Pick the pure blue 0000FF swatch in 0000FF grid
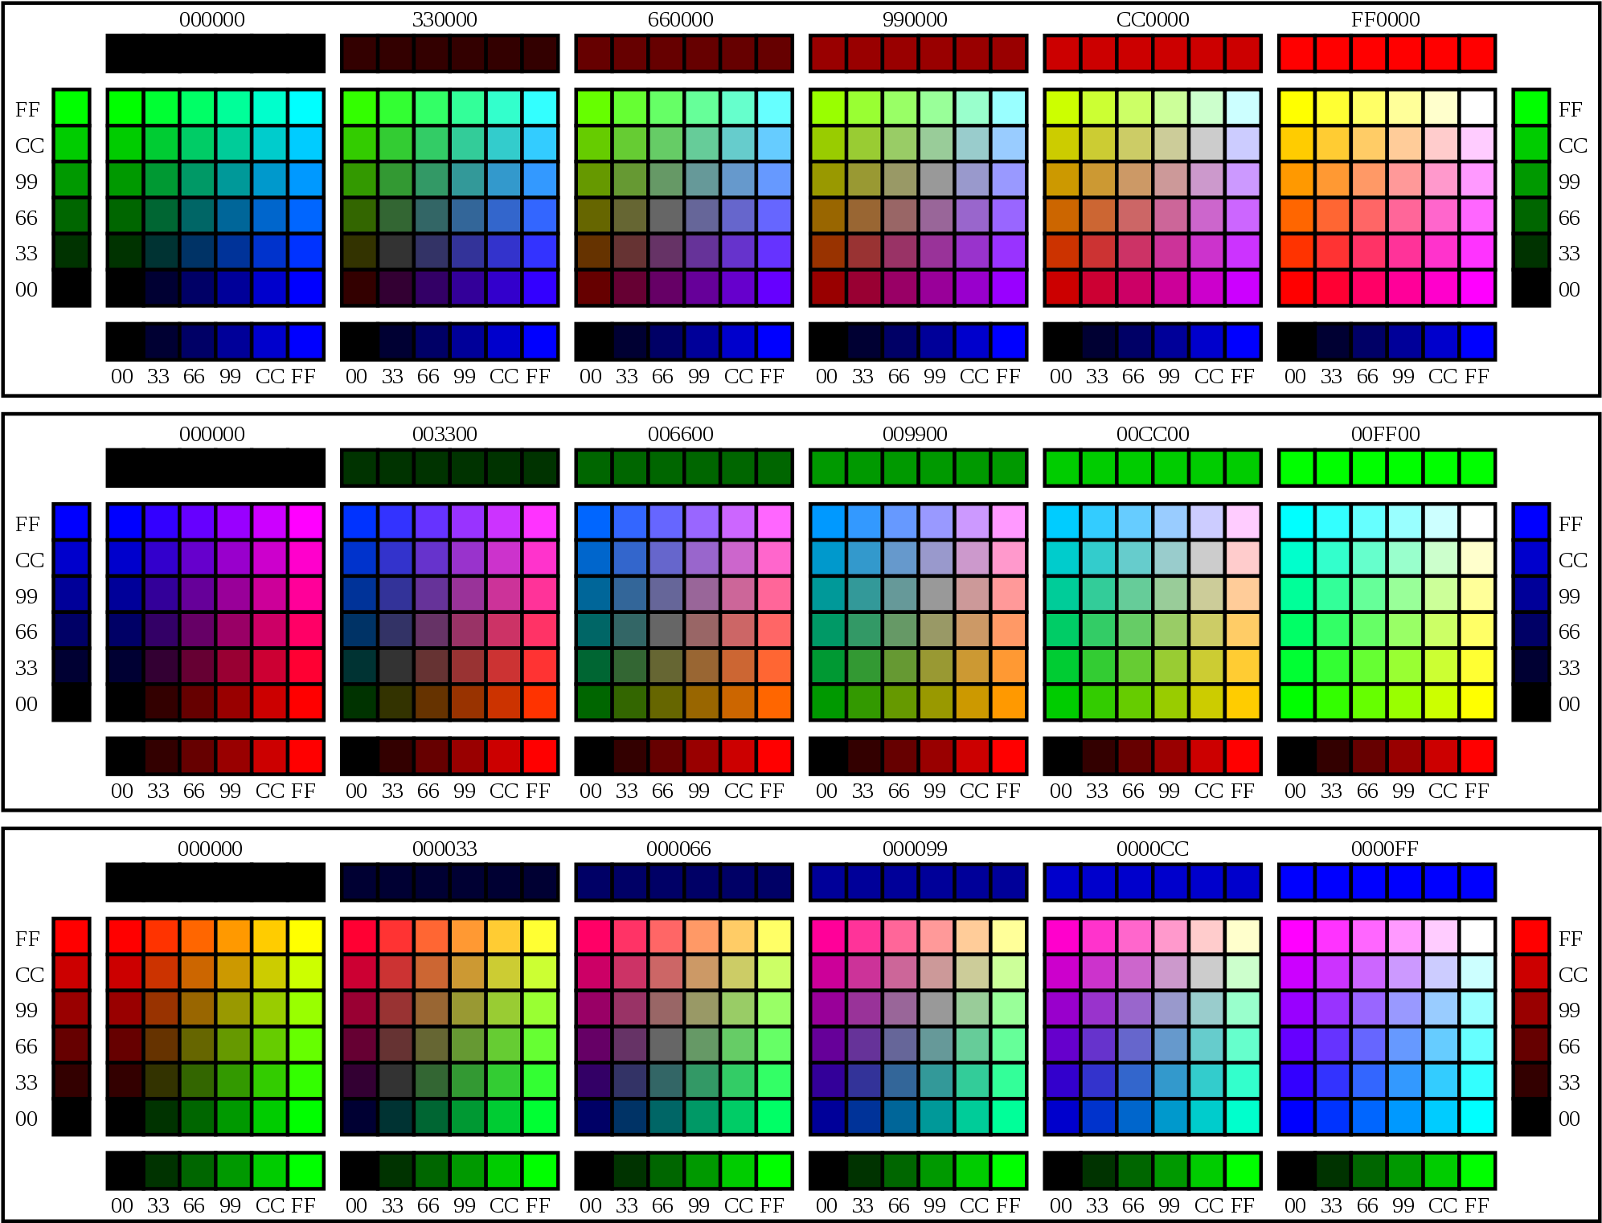The image size is (1602, 1223). [x=1297, y=1117]
